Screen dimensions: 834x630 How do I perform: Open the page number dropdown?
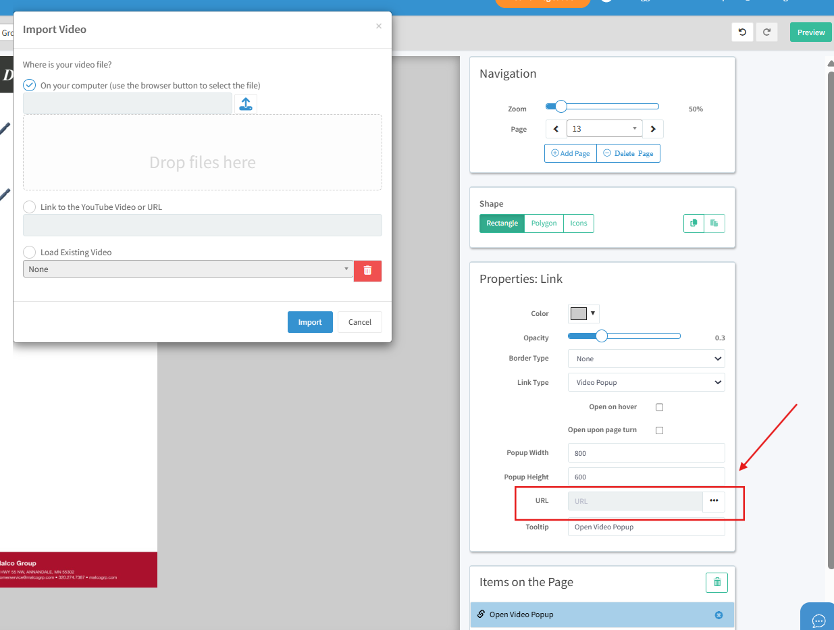point(604,129)
